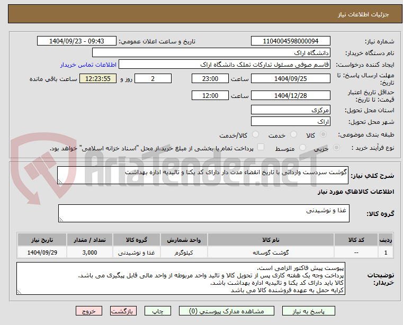Screen dimensions: 403x325
Task: Click the resize grip of گروه کالا textarea
Action: (x=61, y=220)
